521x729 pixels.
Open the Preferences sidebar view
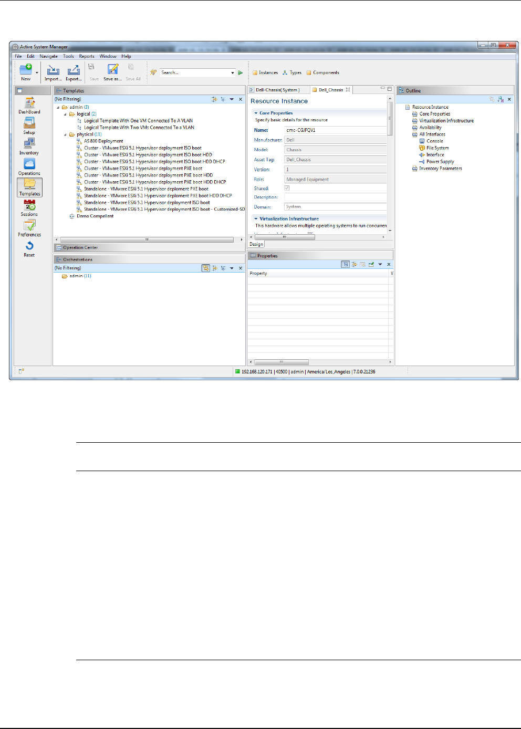tap(29, 228)
